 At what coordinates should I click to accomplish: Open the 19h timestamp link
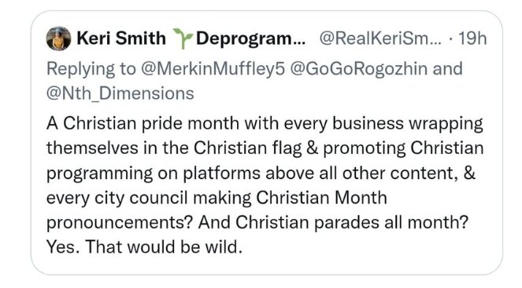pyautogui.click(x=472, y=38)
